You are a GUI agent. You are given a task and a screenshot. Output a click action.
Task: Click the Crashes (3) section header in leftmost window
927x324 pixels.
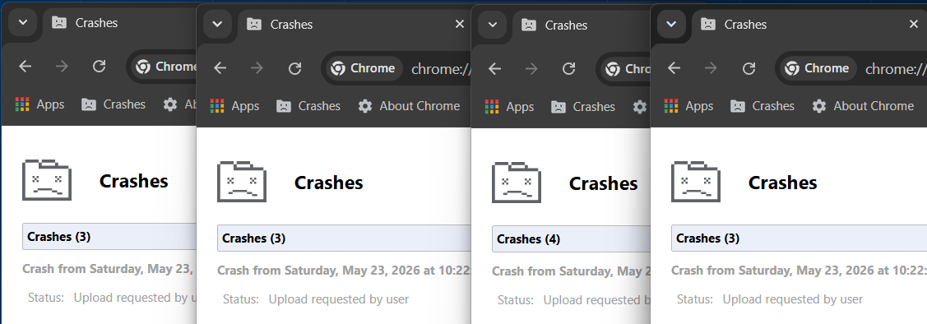pos(109,237)
